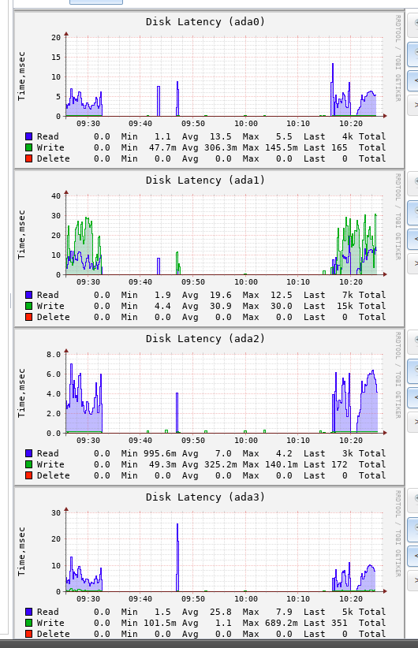Go forward in time on ada0 graph
The height and width of the screenshot is (648, 418).
tap(413, 106)
